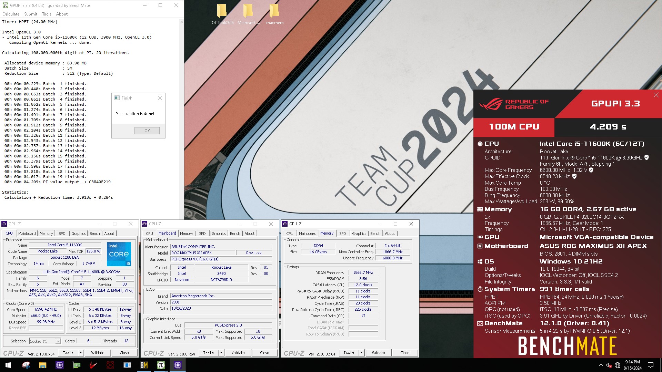Screen dimensions: 662x372
Task: Click the Manufacturer field ASUSTeK COMPUTER INC.
Action: [x=221, y=247]
